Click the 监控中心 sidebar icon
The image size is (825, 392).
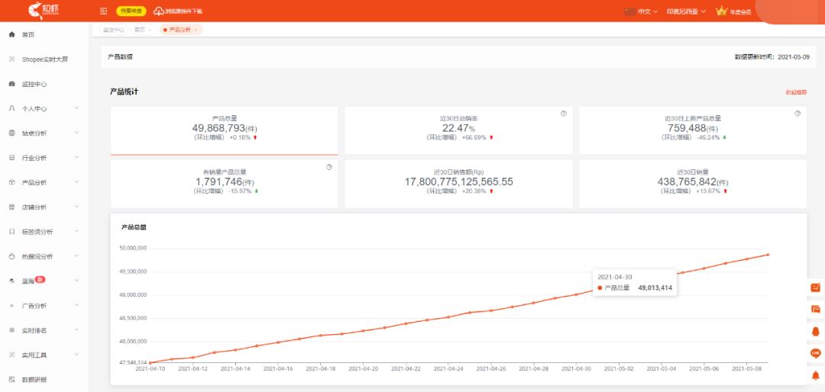click(x=11, y=84)
